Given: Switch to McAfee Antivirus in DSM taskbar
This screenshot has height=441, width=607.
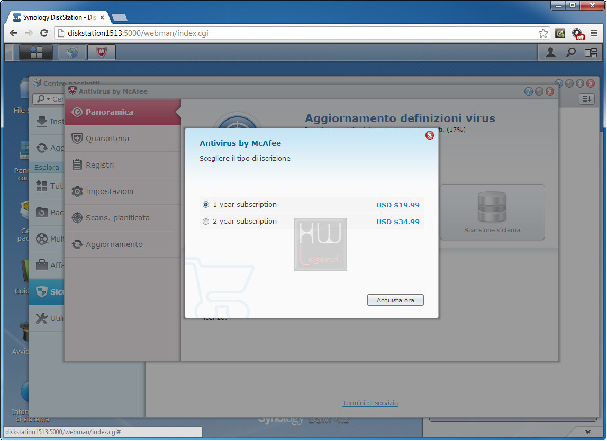Looking at the screenshot, I should point(102,52).
